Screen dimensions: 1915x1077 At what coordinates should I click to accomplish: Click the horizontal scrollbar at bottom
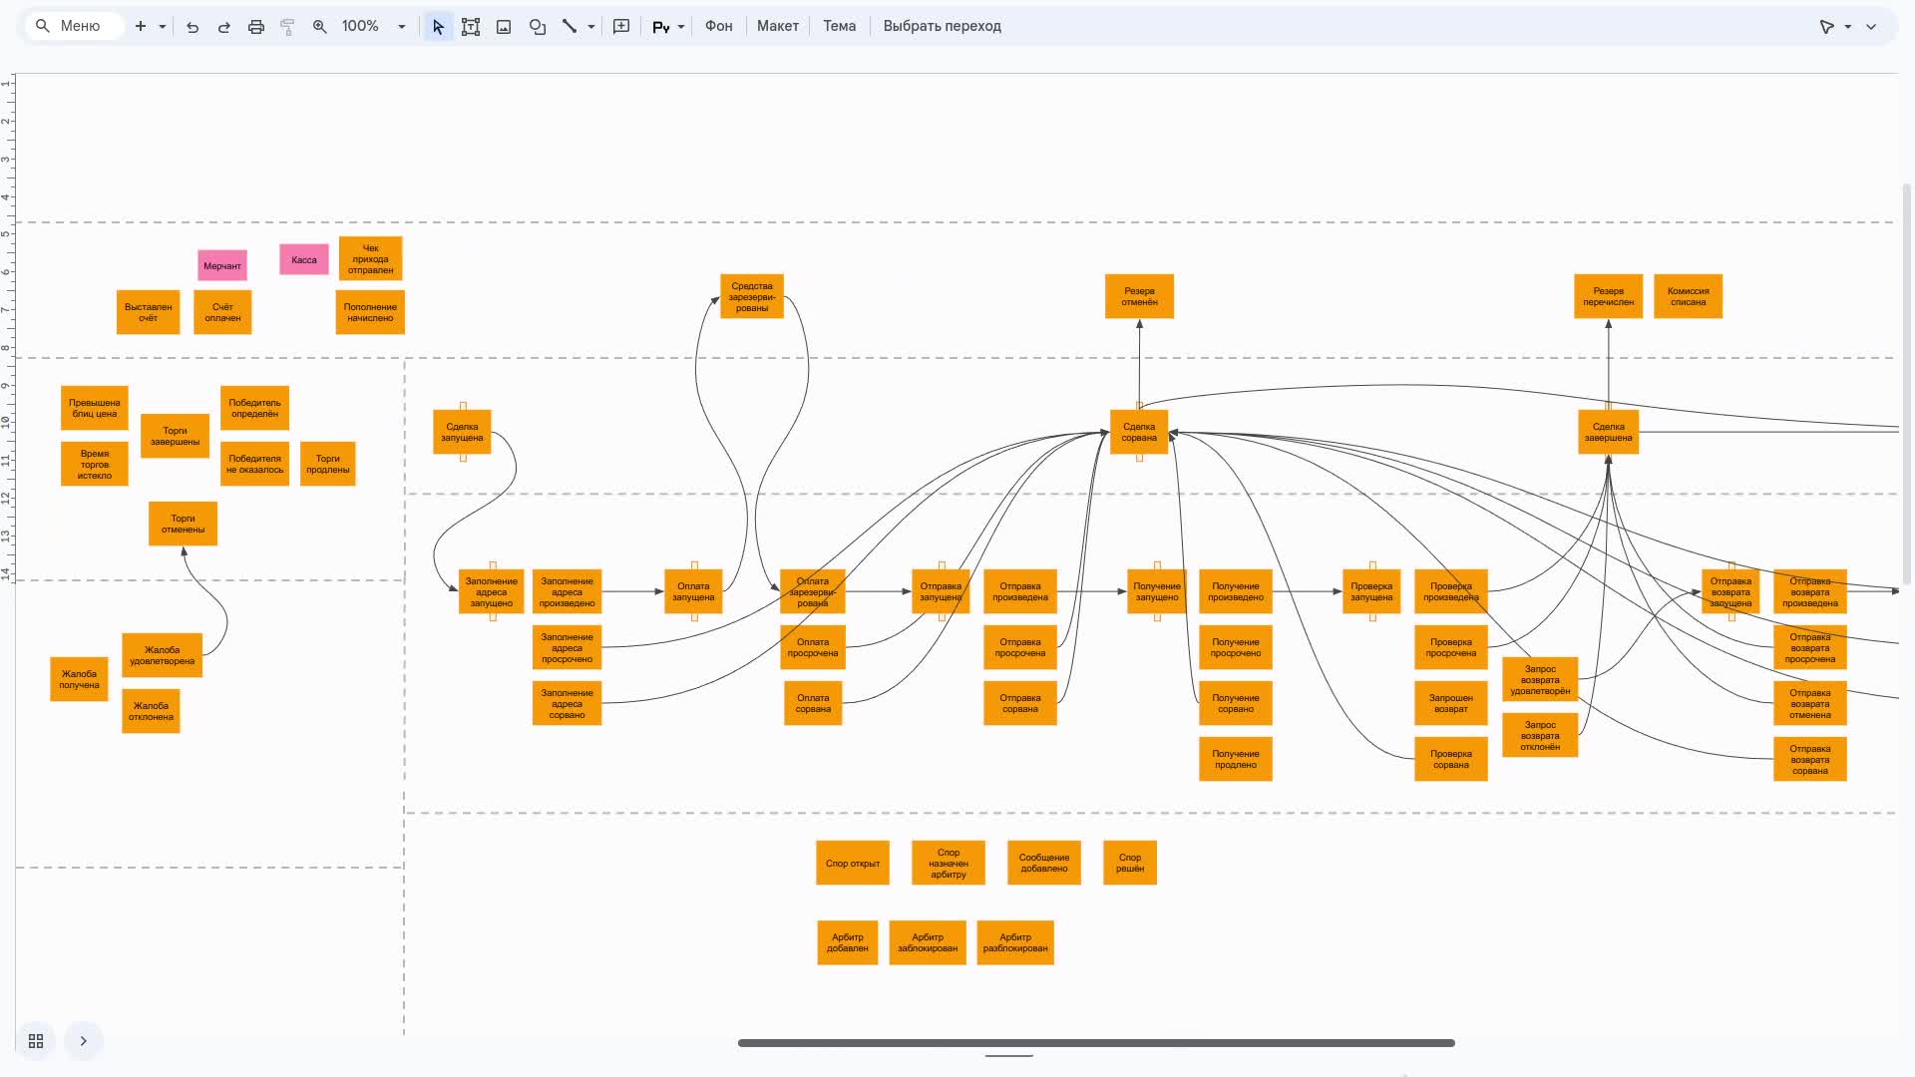(x=1095, y=1043)
